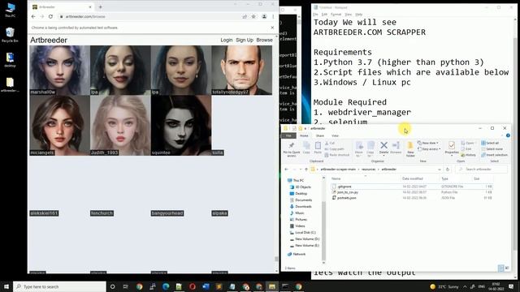Open Task View on the taskbar

point(125,286)
